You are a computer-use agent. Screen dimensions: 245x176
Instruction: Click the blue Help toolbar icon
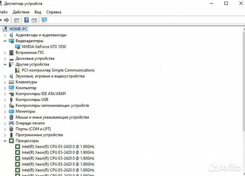pos(27,20)
